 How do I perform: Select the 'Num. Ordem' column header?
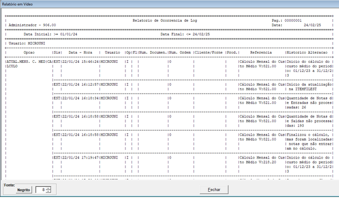pos(180,53)
